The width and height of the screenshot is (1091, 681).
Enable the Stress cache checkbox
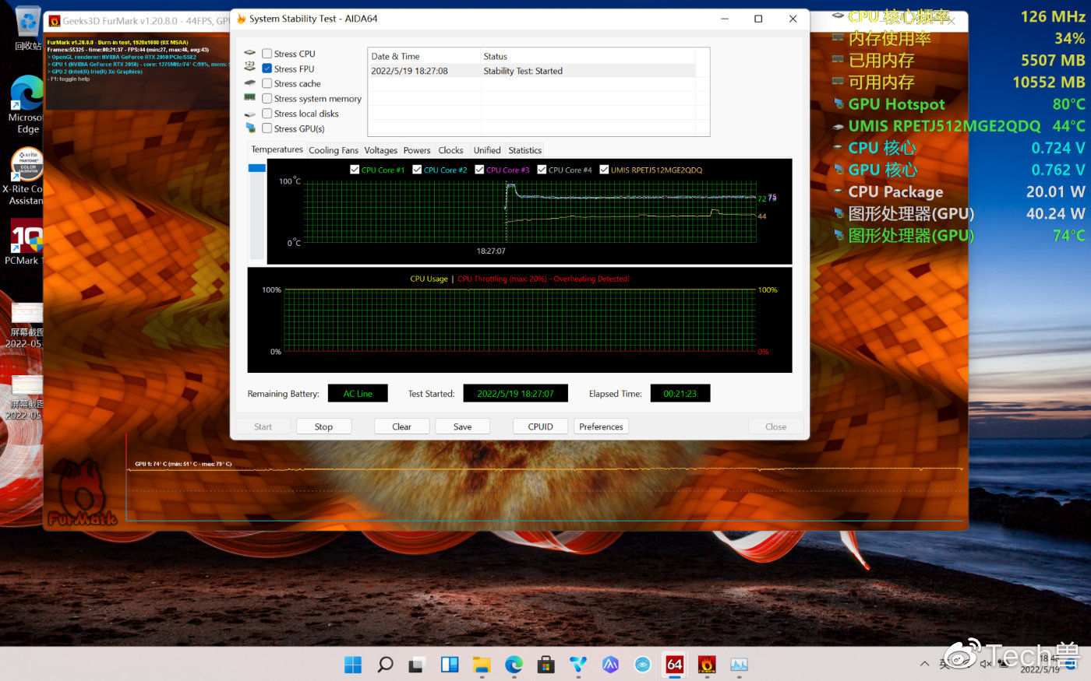267,83
